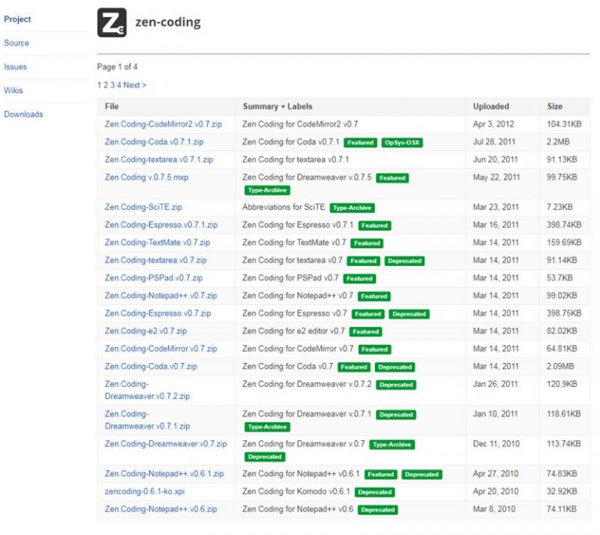Image resolution: width=600 pixels, height=535 pixels.
Task: Click Deprecated label on Komodo v0.6.1 row
Action: click(x=374, y=493)
